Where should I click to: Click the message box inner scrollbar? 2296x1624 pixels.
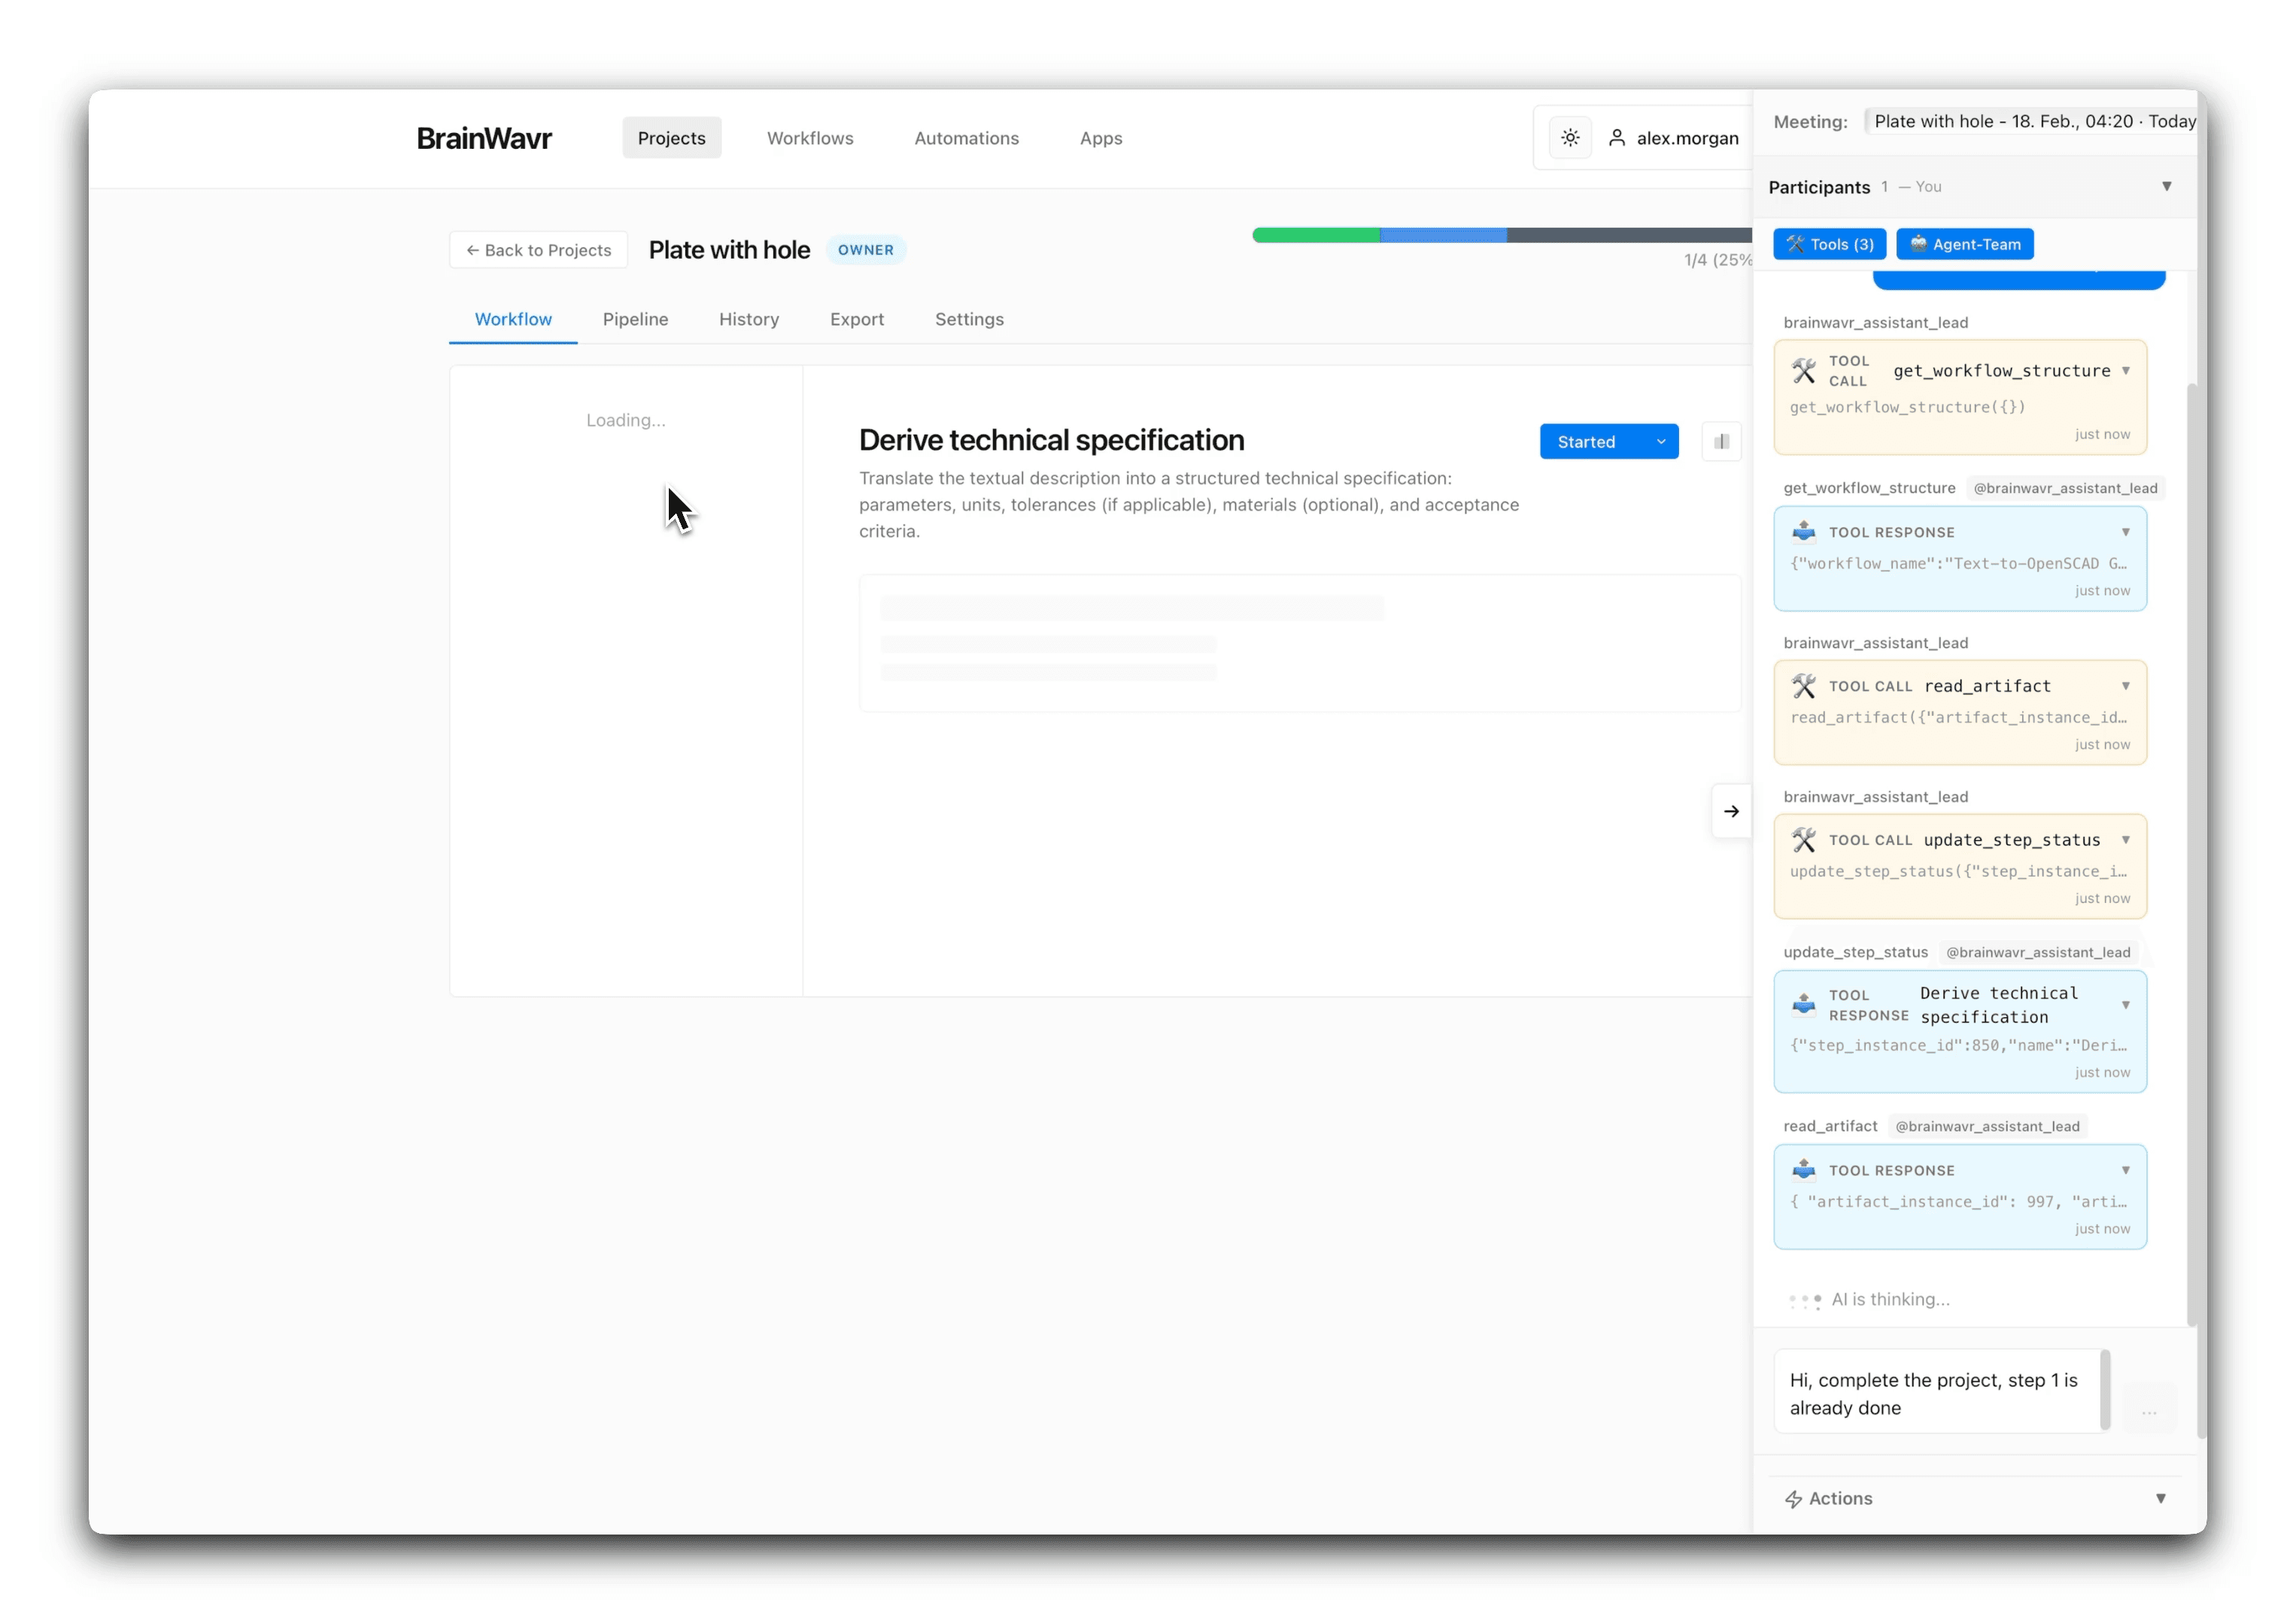pyautogui.click(x=2105, y=1390)
